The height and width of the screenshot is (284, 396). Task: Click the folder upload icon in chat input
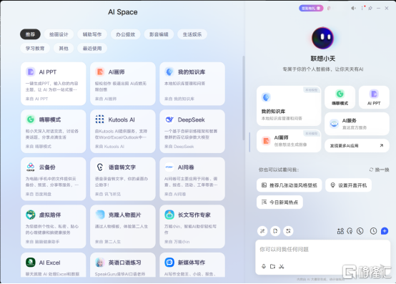click(x=272, y=266)
